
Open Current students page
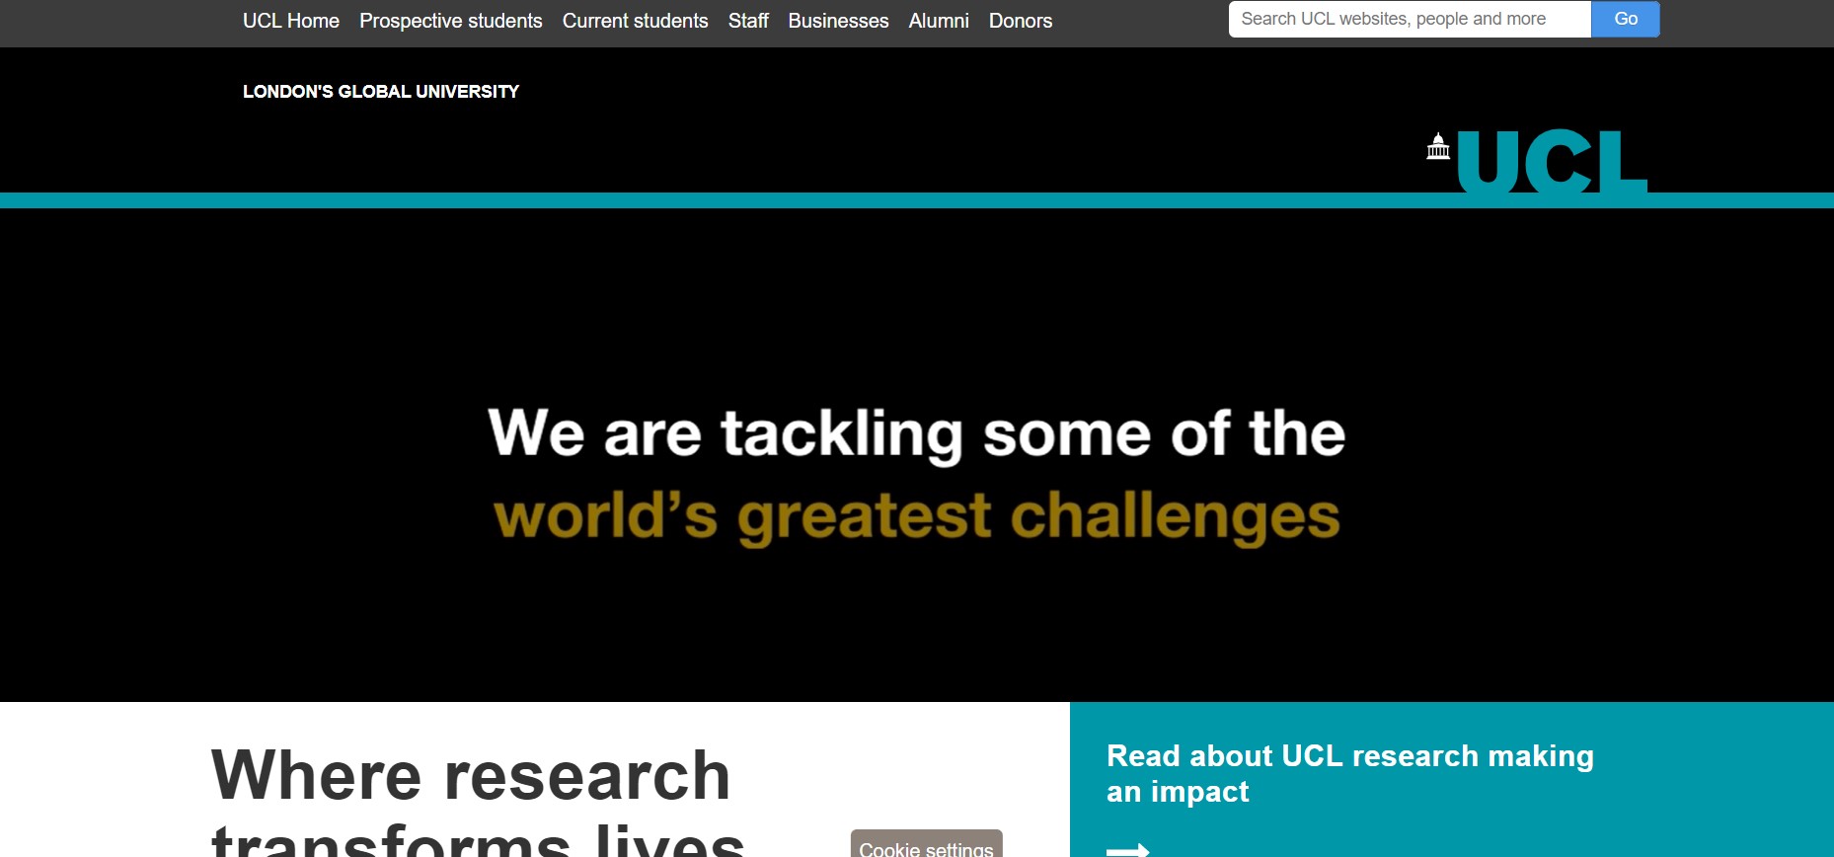click(x=636, y=21)
